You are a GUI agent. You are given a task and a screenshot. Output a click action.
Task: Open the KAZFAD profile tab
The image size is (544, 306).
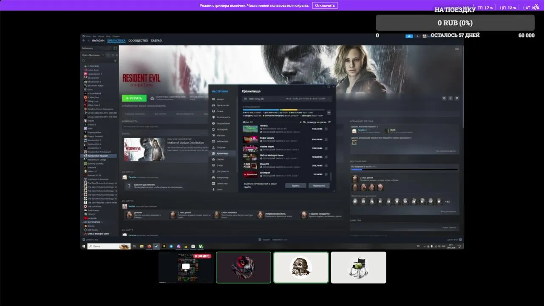(156, 40)
